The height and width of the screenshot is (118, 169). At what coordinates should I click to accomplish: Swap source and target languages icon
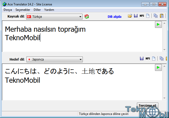click(87, 16)
